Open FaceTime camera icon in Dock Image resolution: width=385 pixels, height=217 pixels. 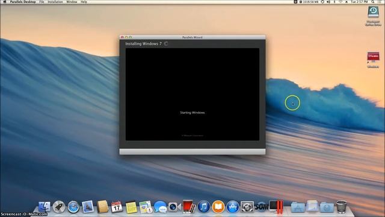pos(174,207)
